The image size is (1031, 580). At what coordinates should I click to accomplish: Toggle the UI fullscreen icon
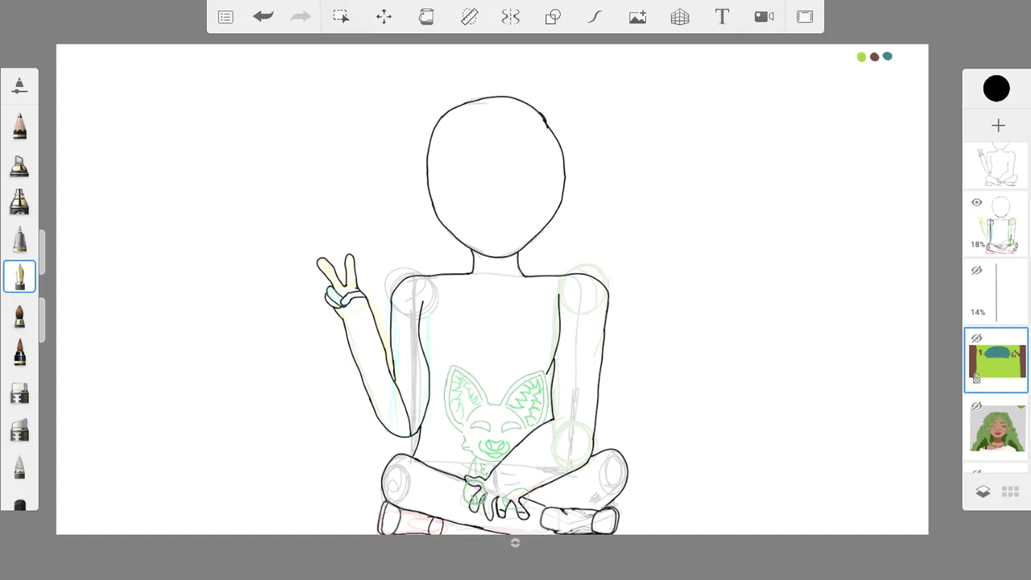(x=805, y=17)
